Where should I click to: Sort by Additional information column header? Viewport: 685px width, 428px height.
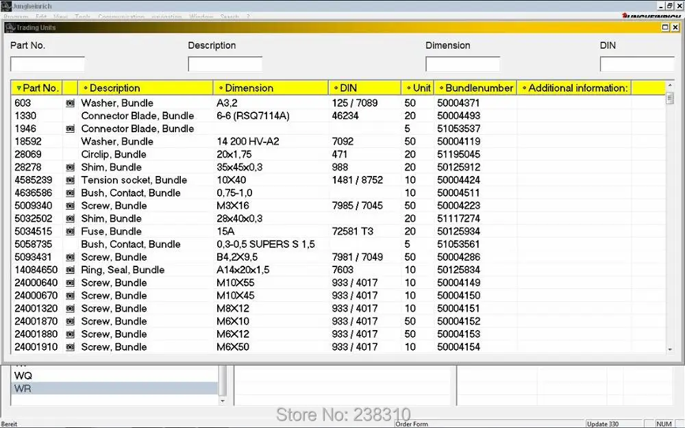pos(575,88)
